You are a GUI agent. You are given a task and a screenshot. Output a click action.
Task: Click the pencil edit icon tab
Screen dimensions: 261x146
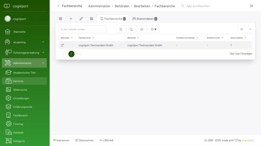(81, 19)
